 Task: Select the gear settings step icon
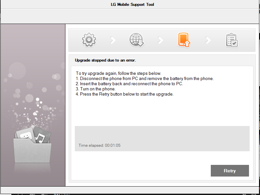pos(89,40)
